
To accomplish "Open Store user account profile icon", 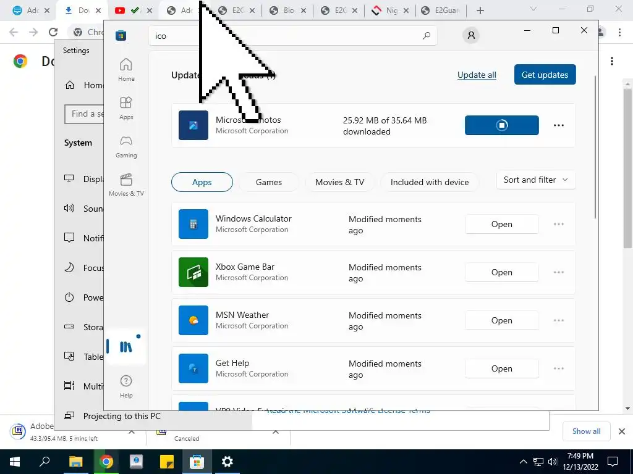I will (x=470, y=35).
